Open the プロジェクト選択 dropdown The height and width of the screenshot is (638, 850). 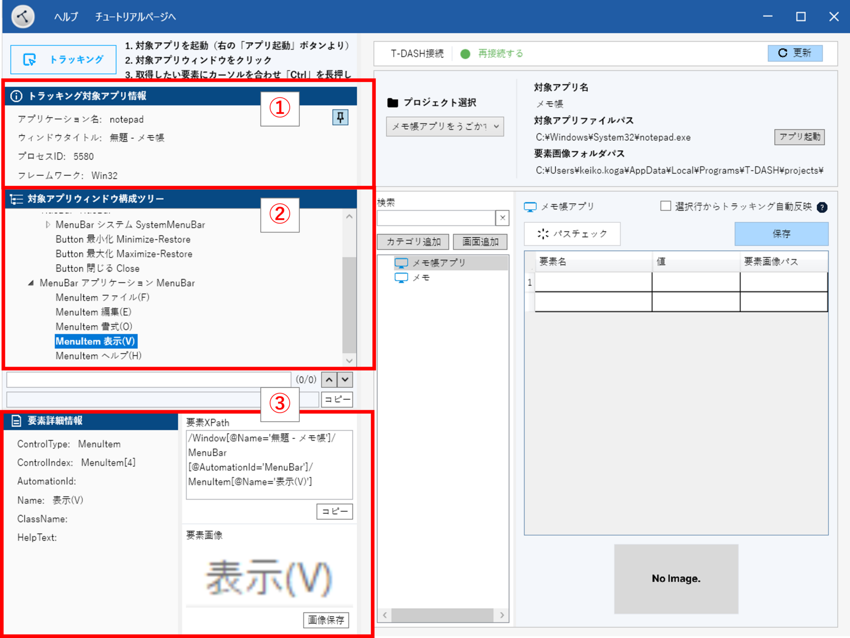coord(445,127)
